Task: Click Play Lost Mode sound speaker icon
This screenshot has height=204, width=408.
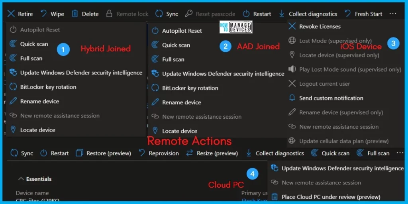Action: [292, 69]
